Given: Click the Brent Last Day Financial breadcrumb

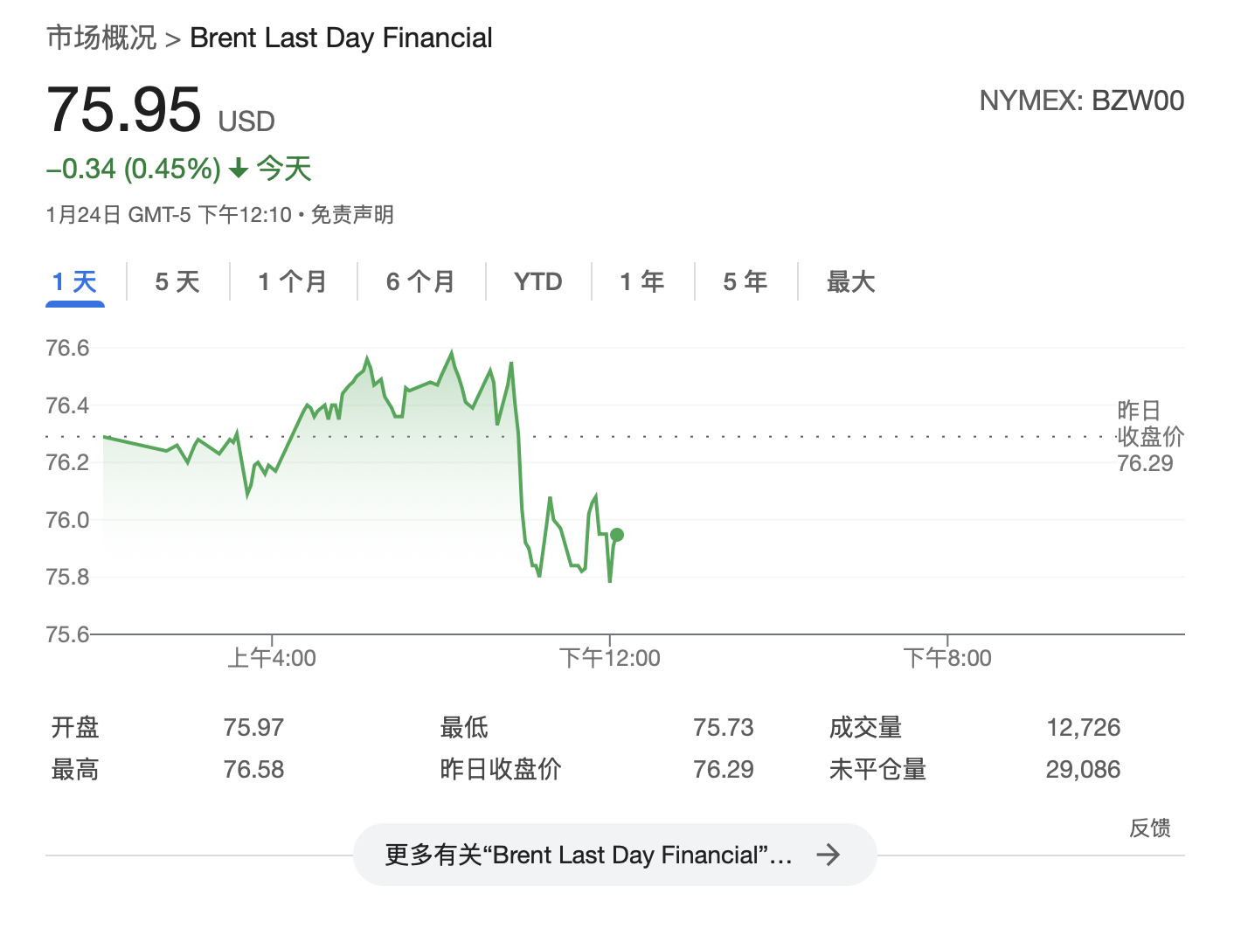Looking at the screenshot, I should pos(341,37).
